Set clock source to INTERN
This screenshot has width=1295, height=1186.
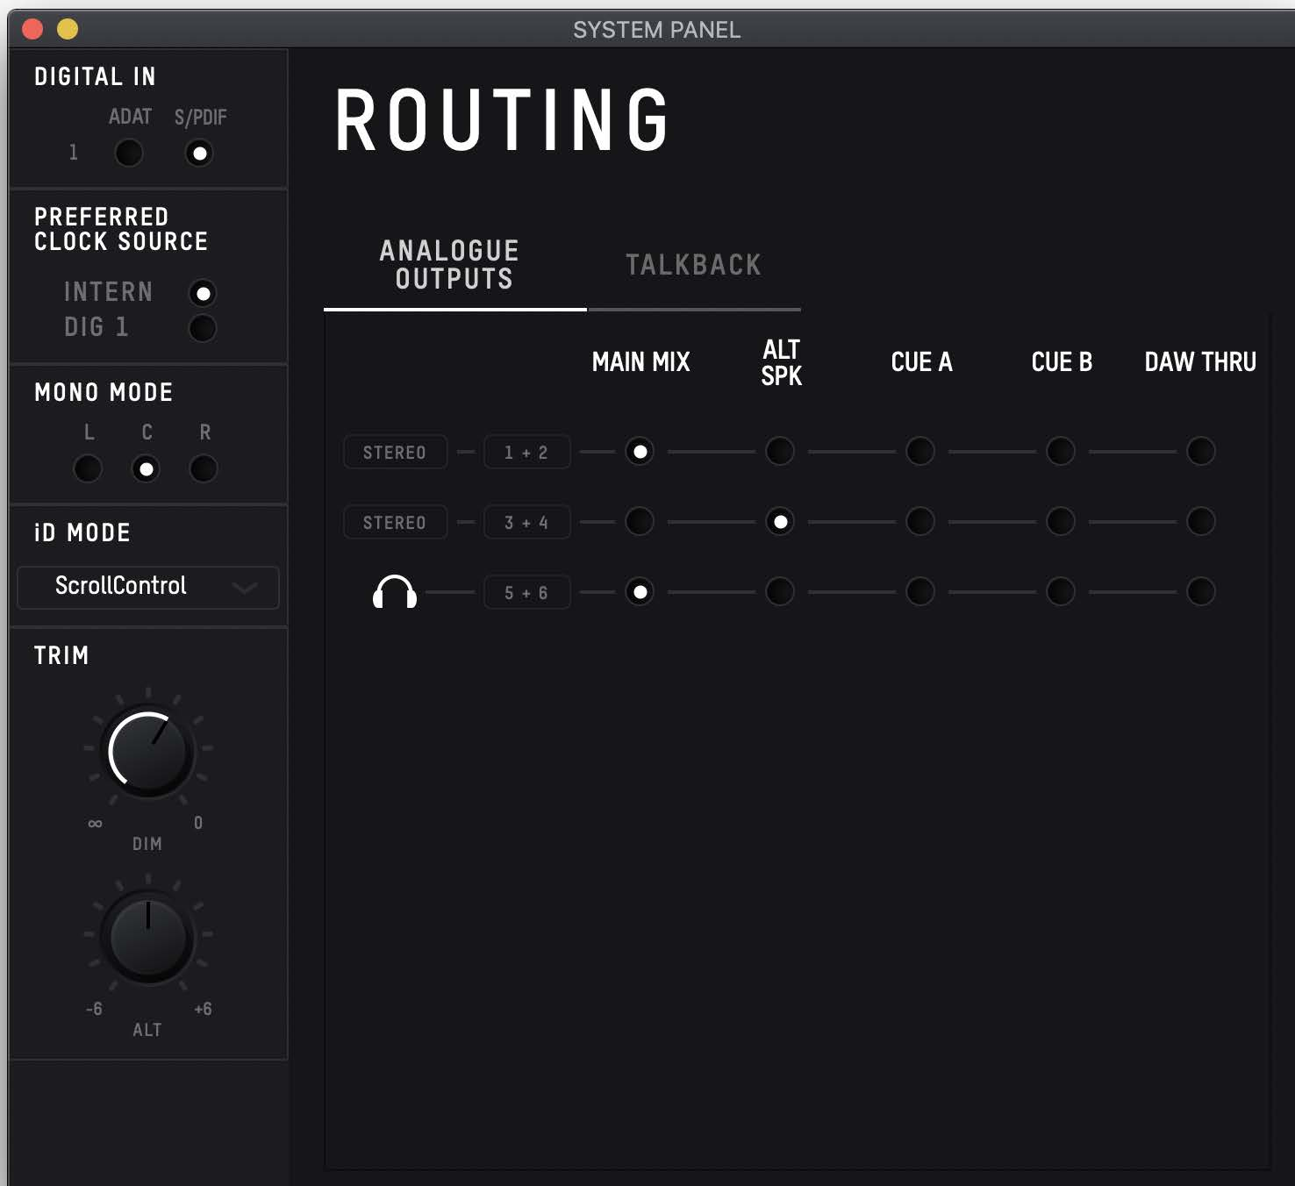click(203, 293)
